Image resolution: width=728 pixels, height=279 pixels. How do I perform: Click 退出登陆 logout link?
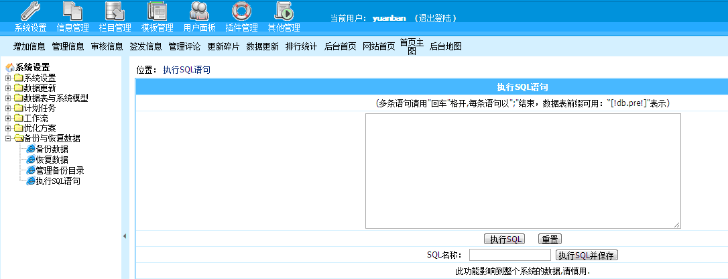click(x=436, y=18)
